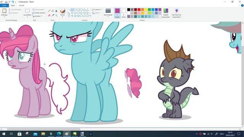Click the horizontal scrollbar right arrow
Screen dimensions: 244x137
tap(240, 129)
